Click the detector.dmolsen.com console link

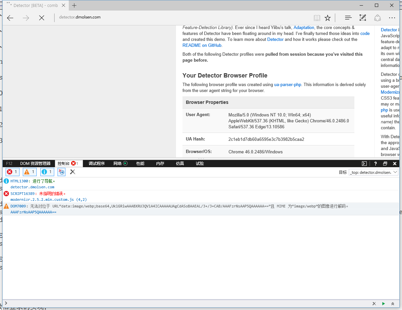tap(32, 187)
